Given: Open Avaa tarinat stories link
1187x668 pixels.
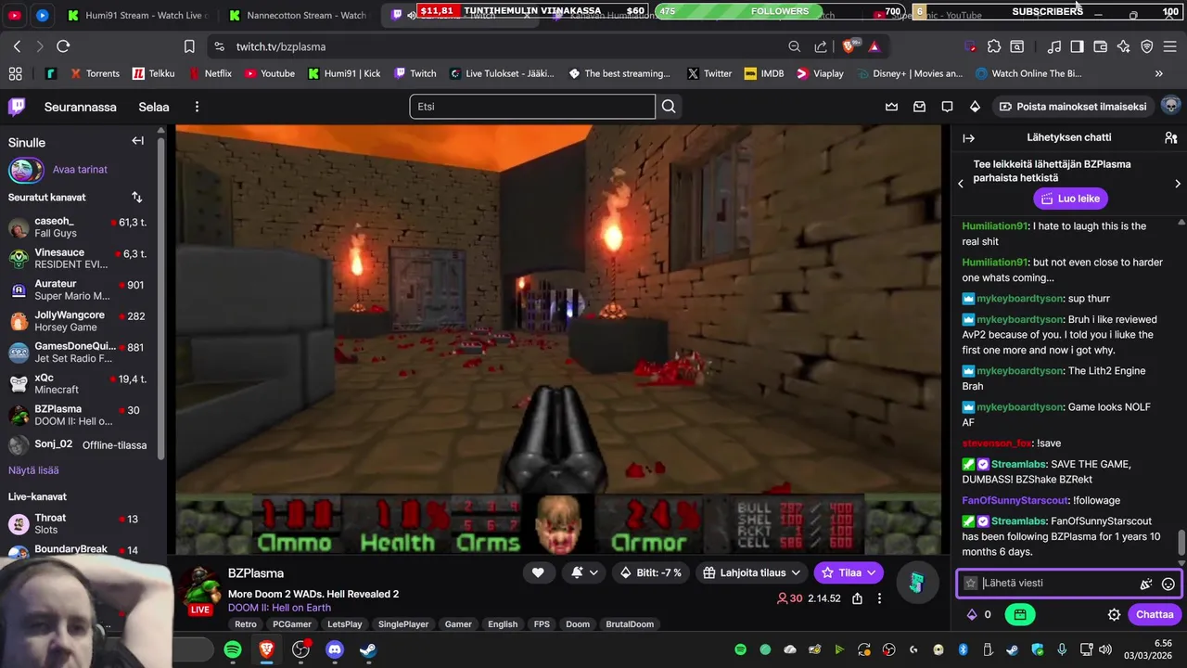Looking at the screenshot, I should 80,170.
